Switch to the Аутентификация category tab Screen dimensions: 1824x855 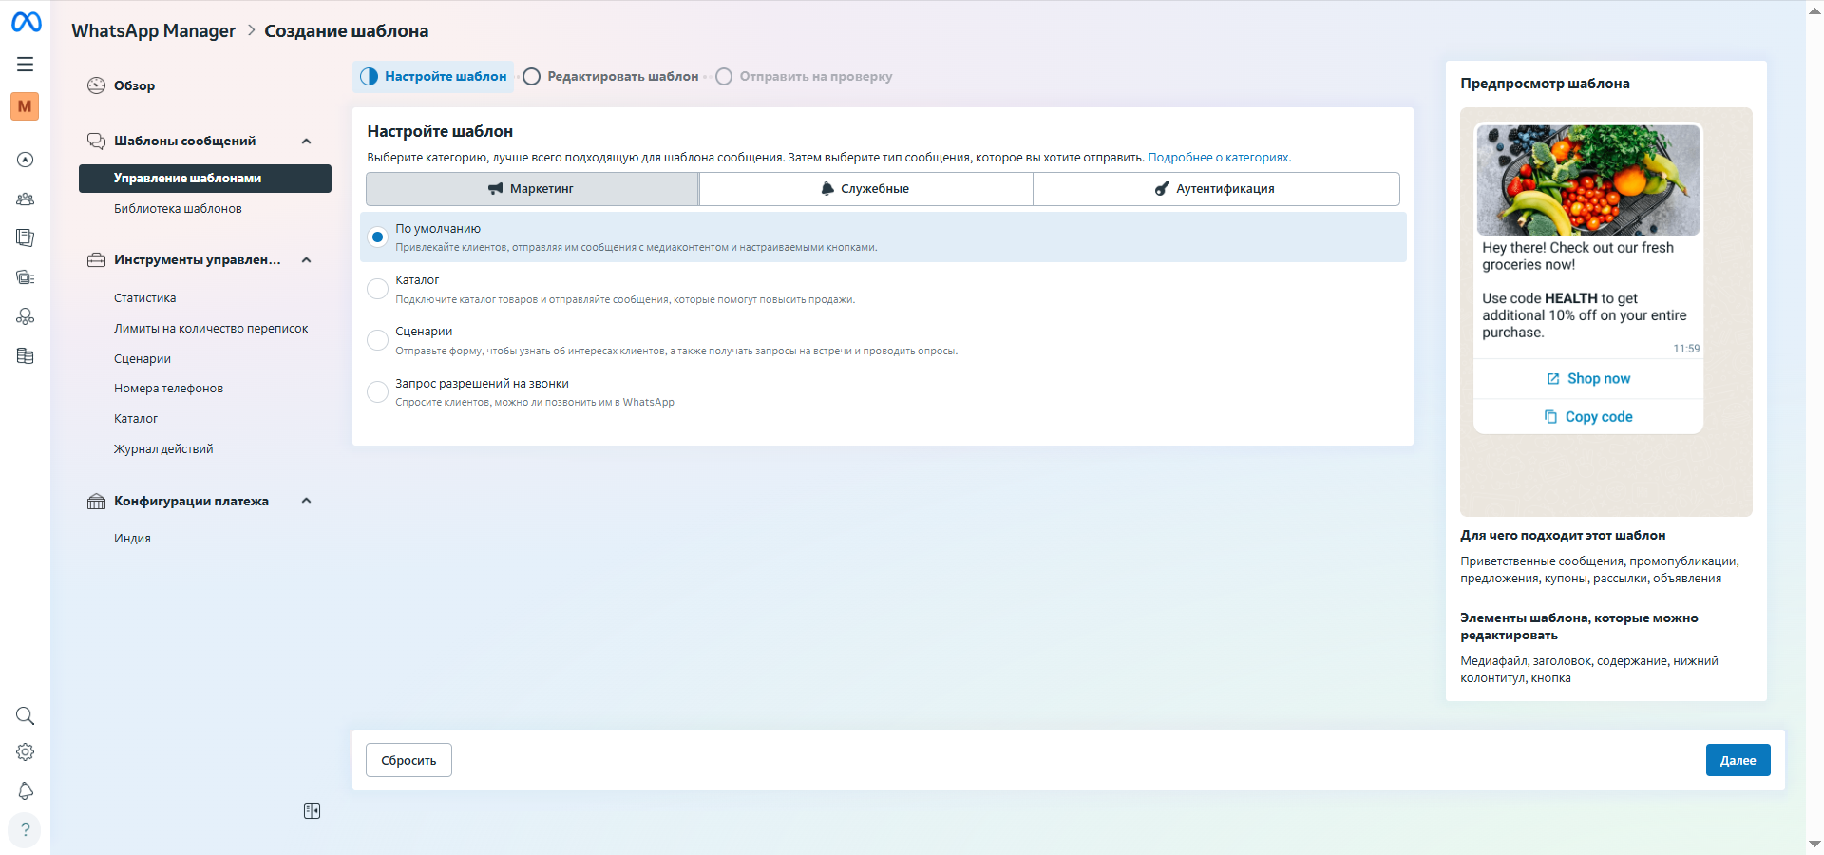[1216, 189]
